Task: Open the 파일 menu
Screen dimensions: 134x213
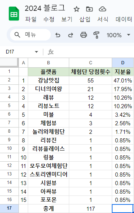Action: pyautogui.click(x=31, y=19)
